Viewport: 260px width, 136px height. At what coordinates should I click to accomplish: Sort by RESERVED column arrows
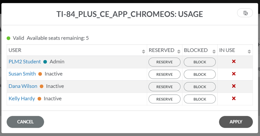click(x=179, y=52)
